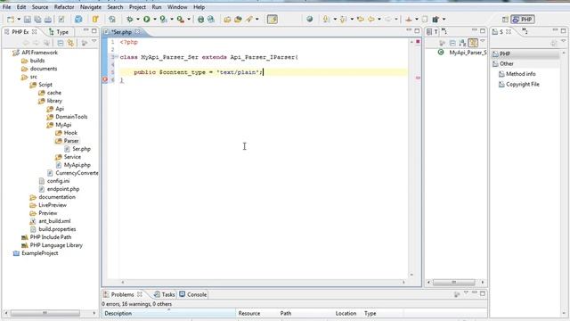570x321 pixels.
Task: Open the Refactor menu
Action: [x=64, y=7]
